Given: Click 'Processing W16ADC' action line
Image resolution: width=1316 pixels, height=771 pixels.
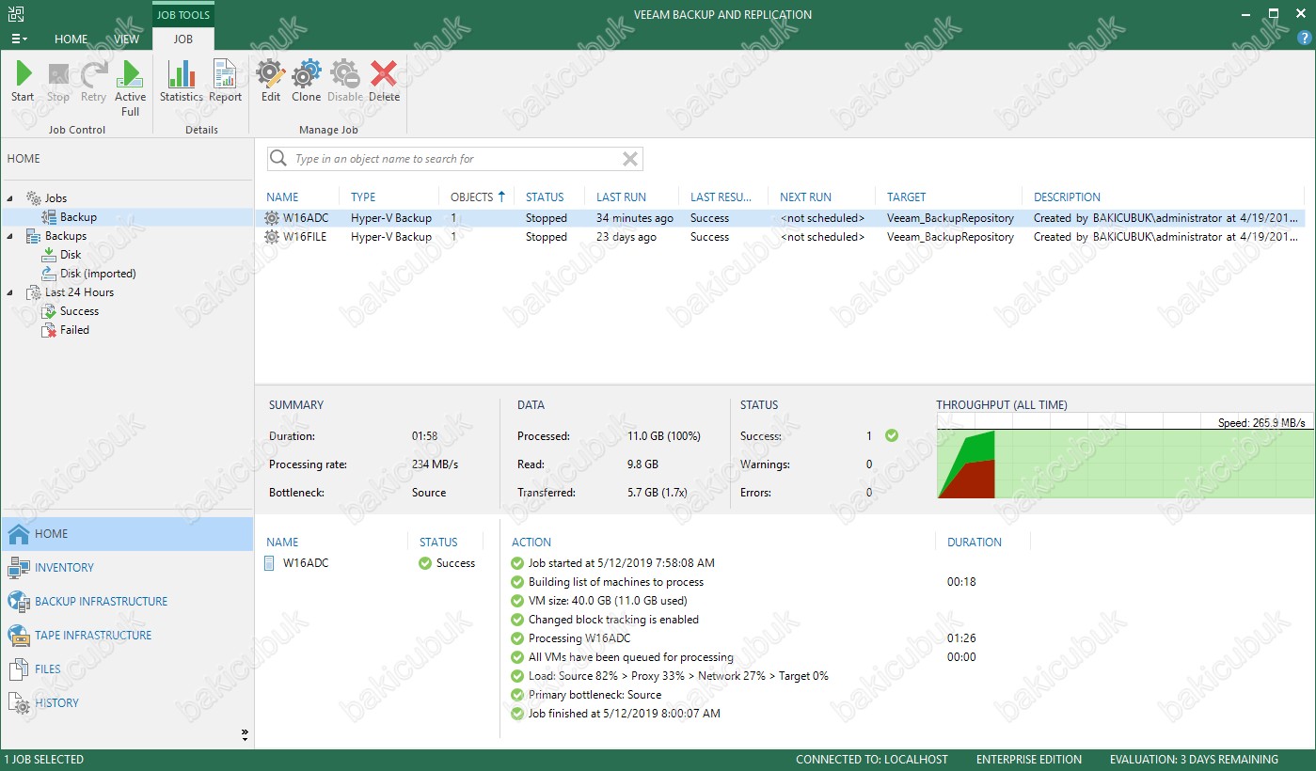Looking at the screenshot, I should 579,638.
